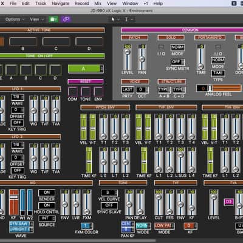Toggle the Portamento I/O checkbox
The width and height of the screenshot is (243, 243).
click(x=218, y=47)
